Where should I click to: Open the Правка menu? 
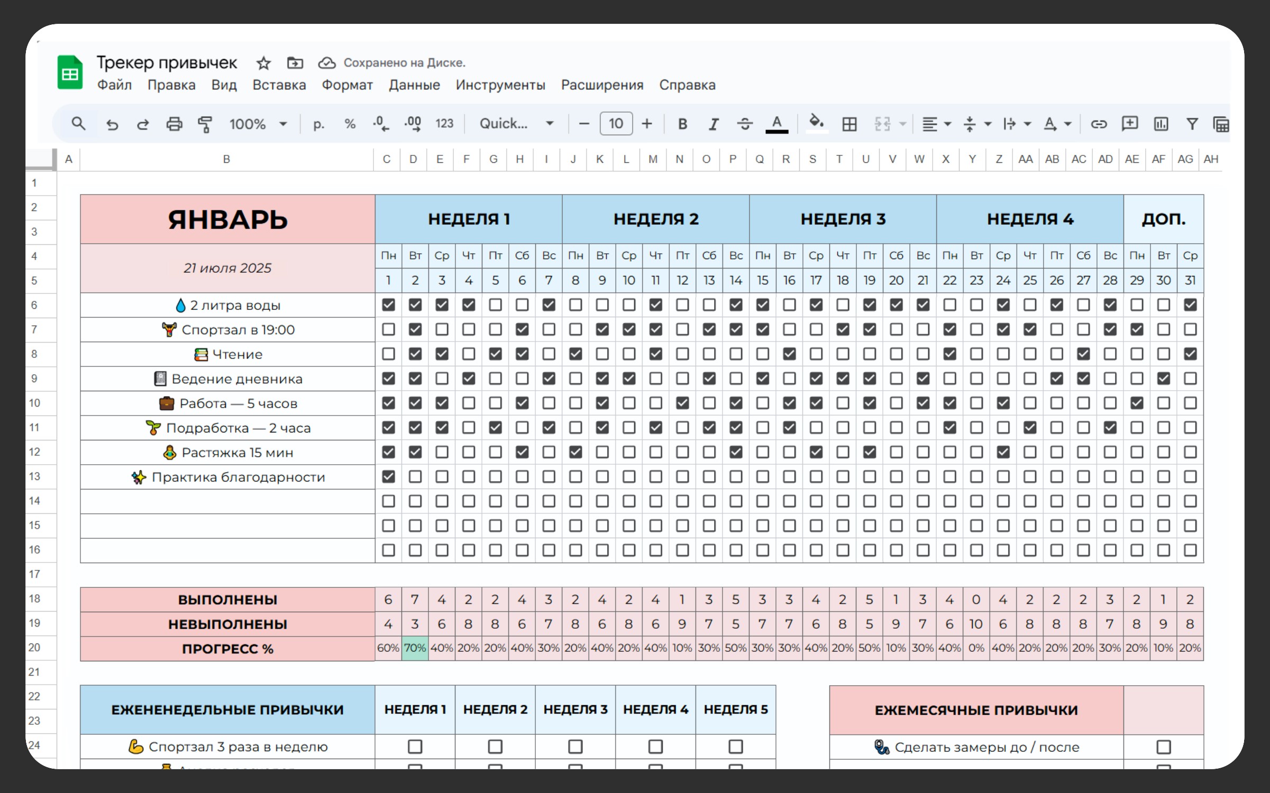(x=171, y=85)
